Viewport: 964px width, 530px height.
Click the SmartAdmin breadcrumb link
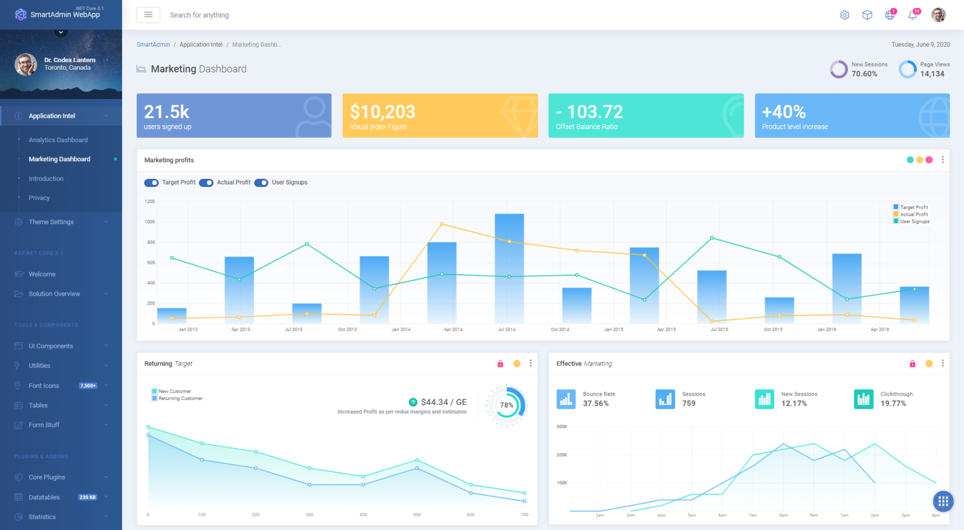click(x=152, y=44)
